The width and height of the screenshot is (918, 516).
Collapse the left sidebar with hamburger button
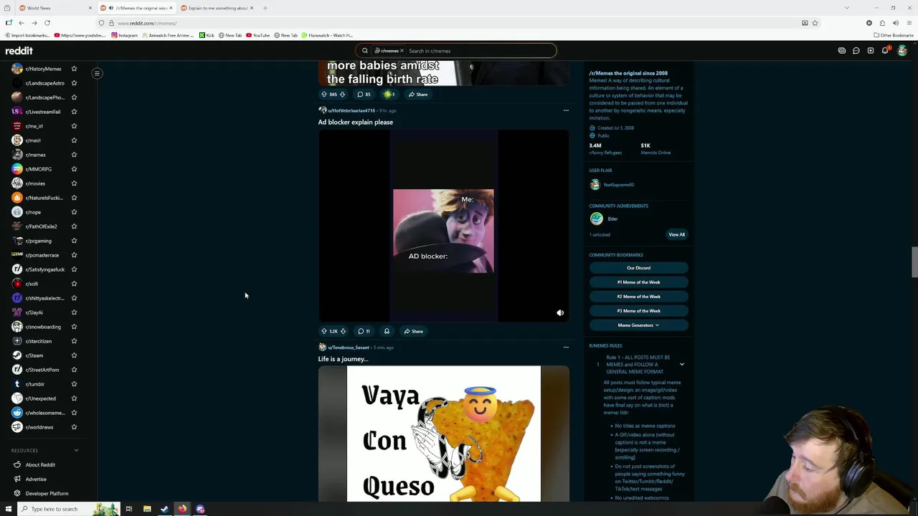(x=97, y=73)
